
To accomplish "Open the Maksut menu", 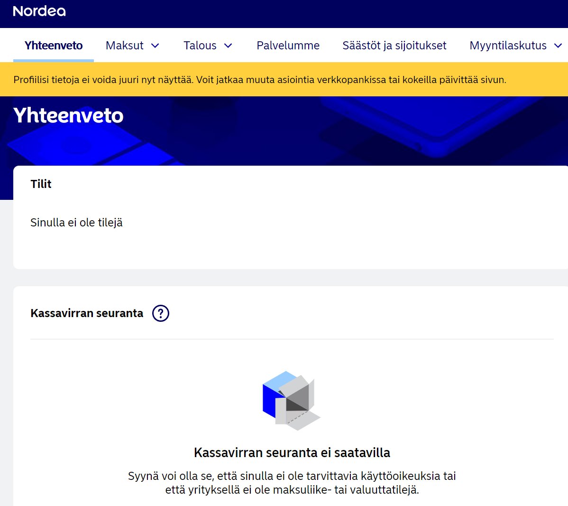I will (x=124, y=46).
